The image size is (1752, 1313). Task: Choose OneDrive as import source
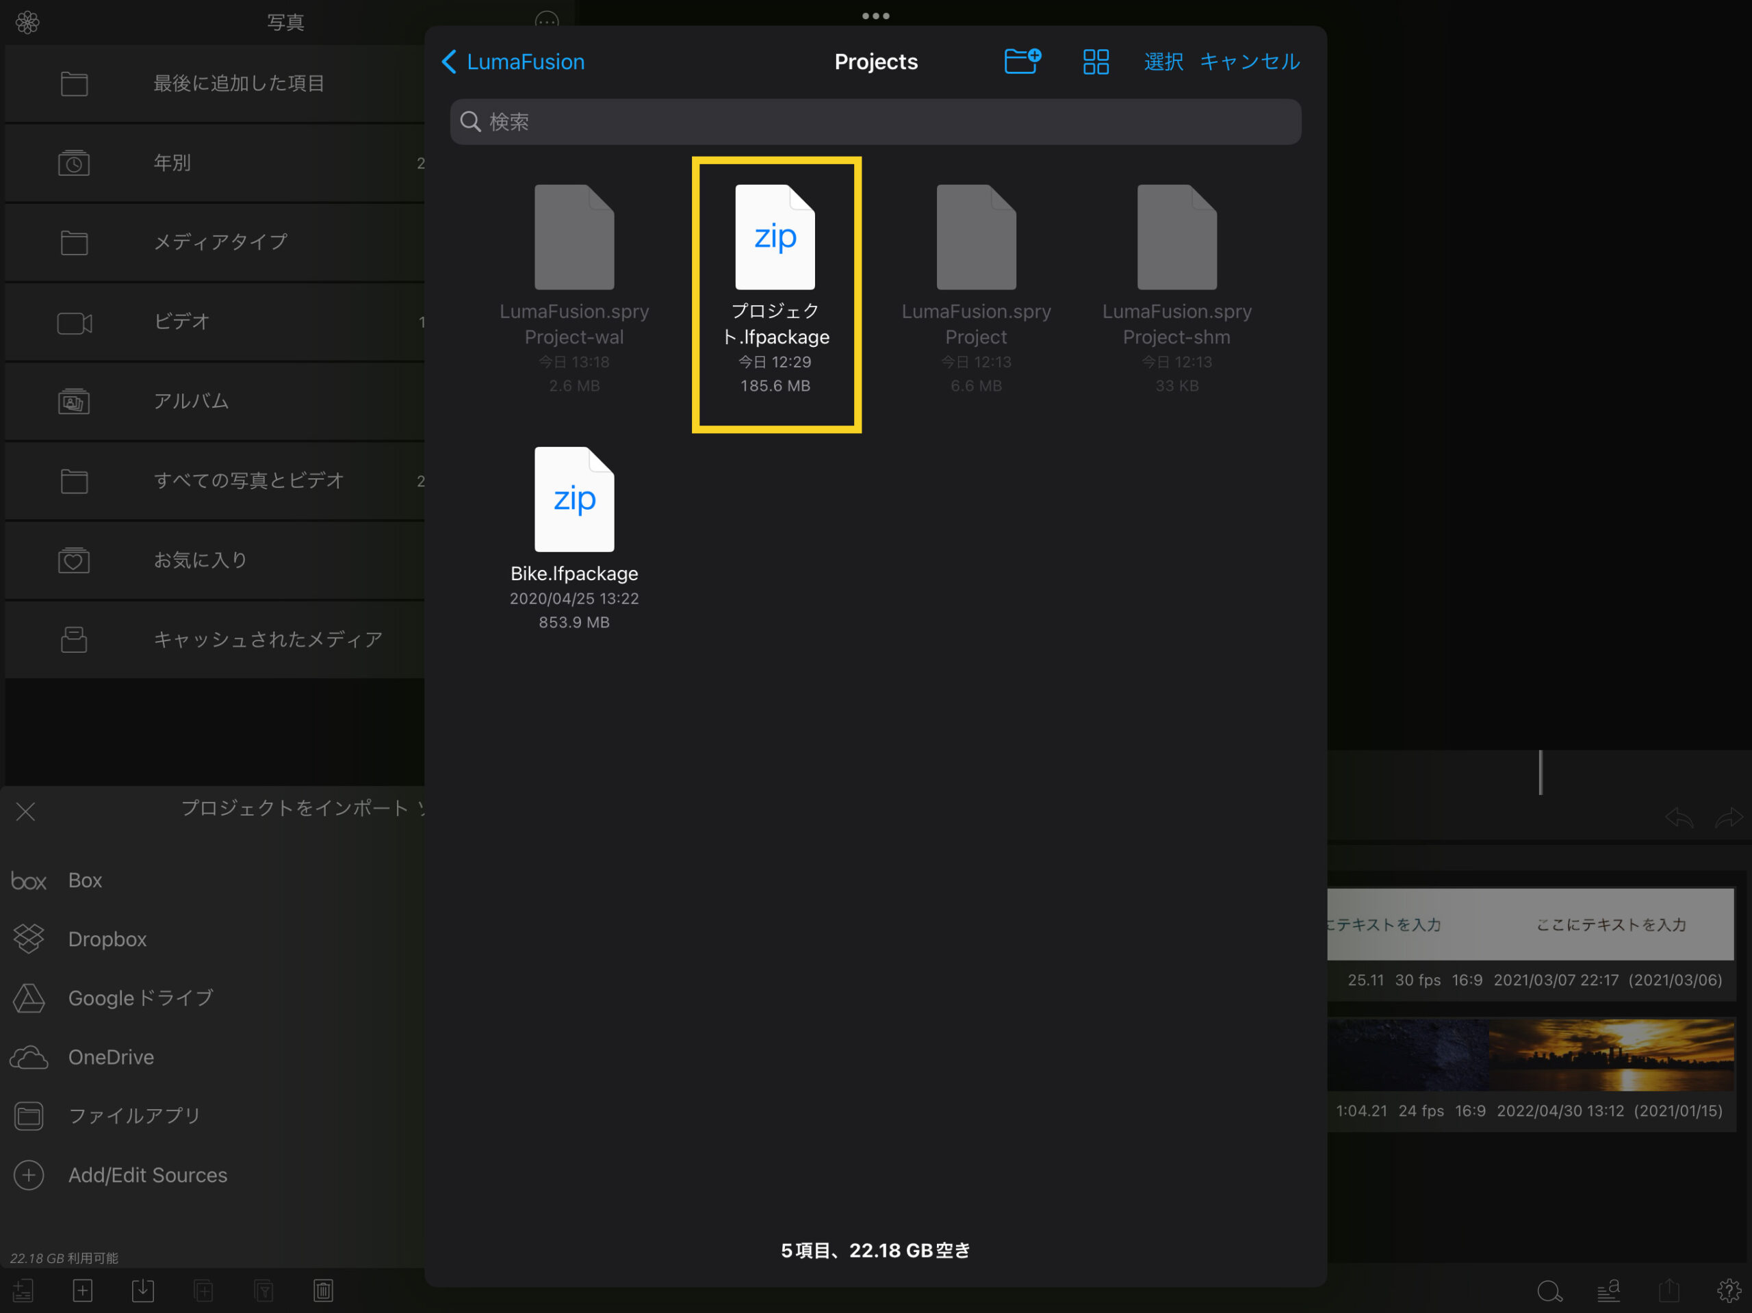click(212, 1057)
